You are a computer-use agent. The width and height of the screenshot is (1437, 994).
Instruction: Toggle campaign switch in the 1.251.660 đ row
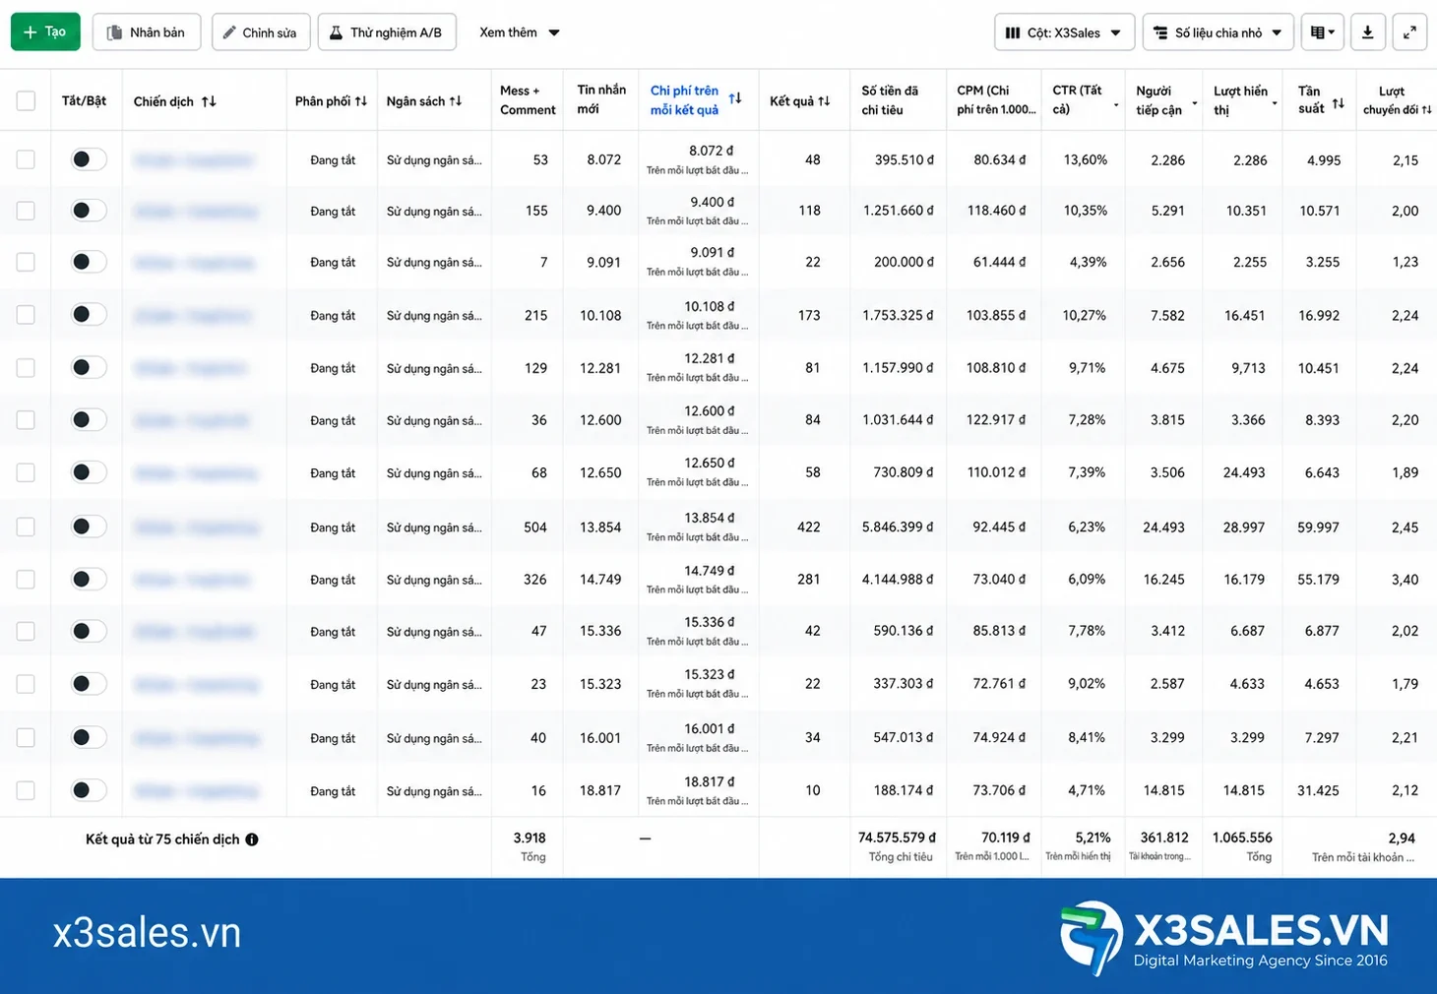pyautogui.click(x=88, y=210)
